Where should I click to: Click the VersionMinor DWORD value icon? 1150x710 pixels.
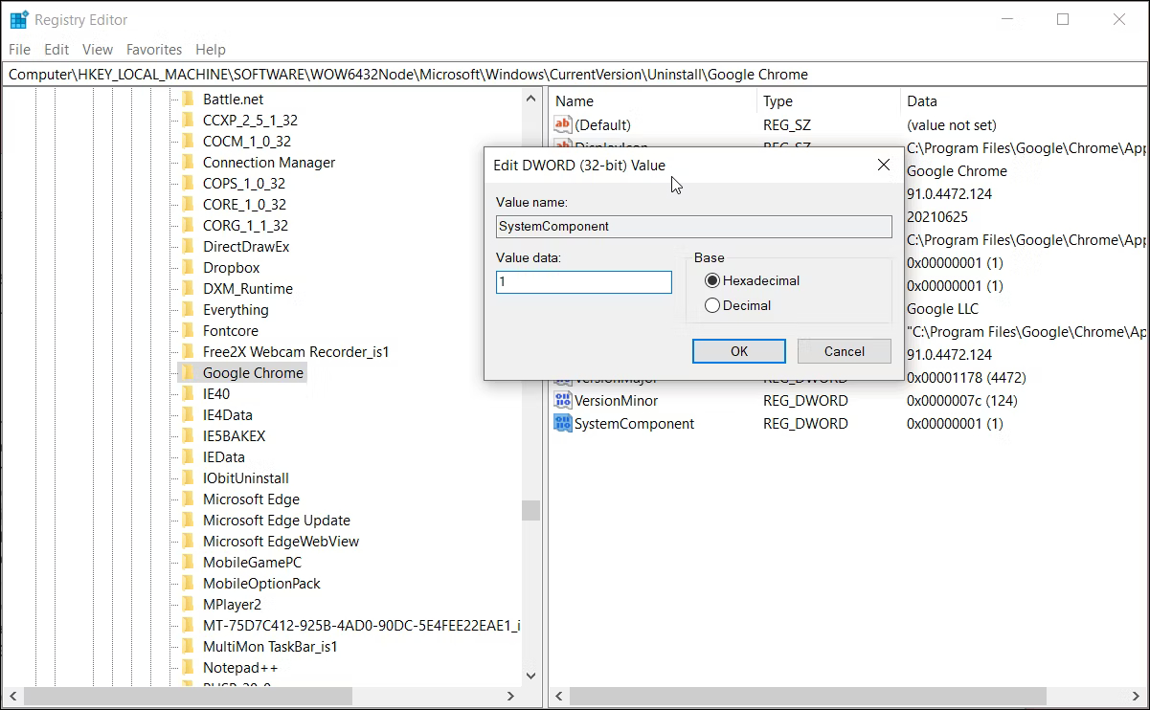tap(563, 400)
